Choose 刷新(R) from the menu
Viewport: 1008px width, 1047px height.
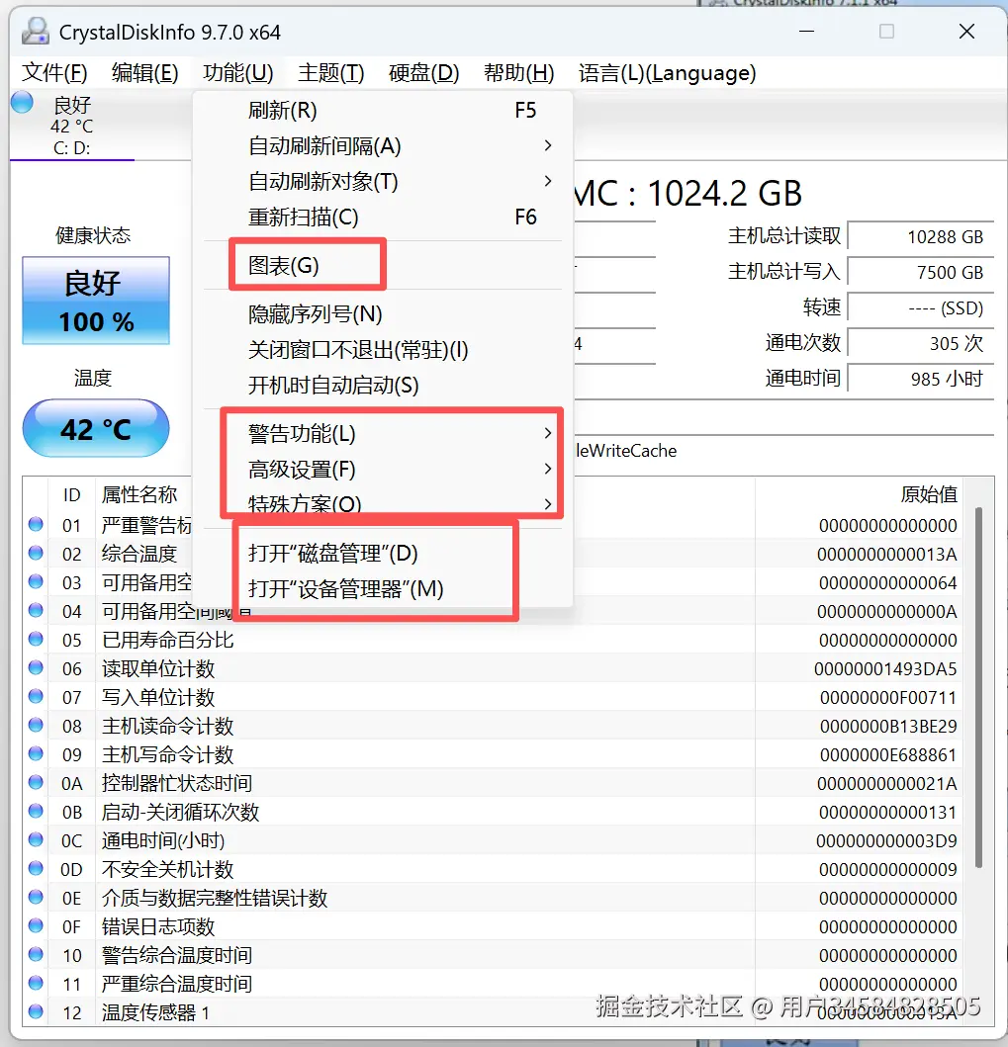coord(382,110)
